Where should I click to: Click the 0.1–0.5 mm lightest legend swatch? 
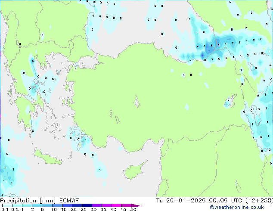(7, 205)
